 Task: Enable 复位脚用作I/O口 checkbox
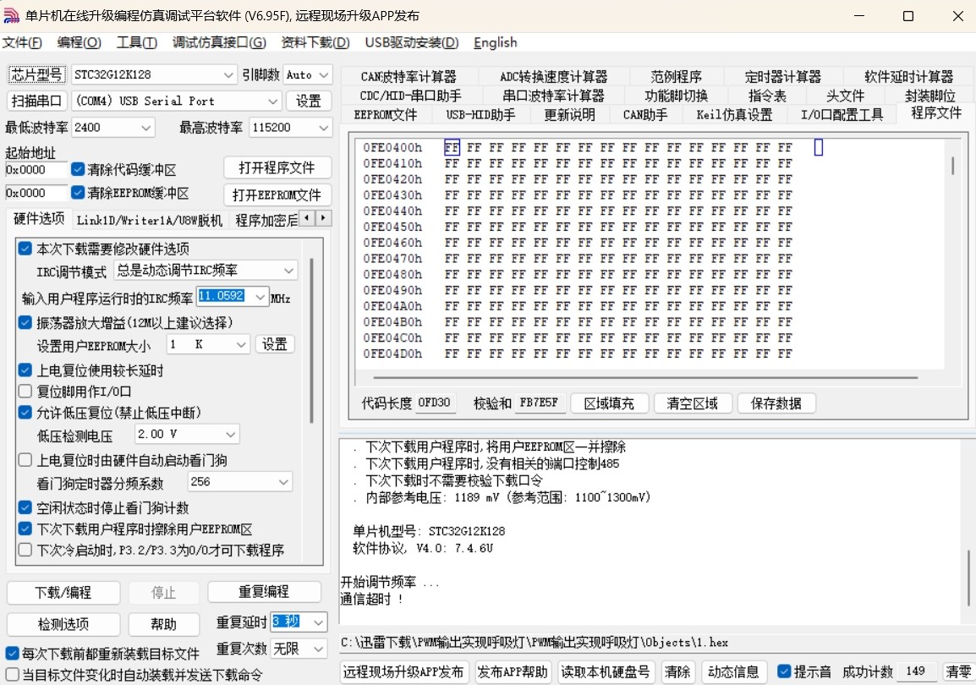(25, 392)
